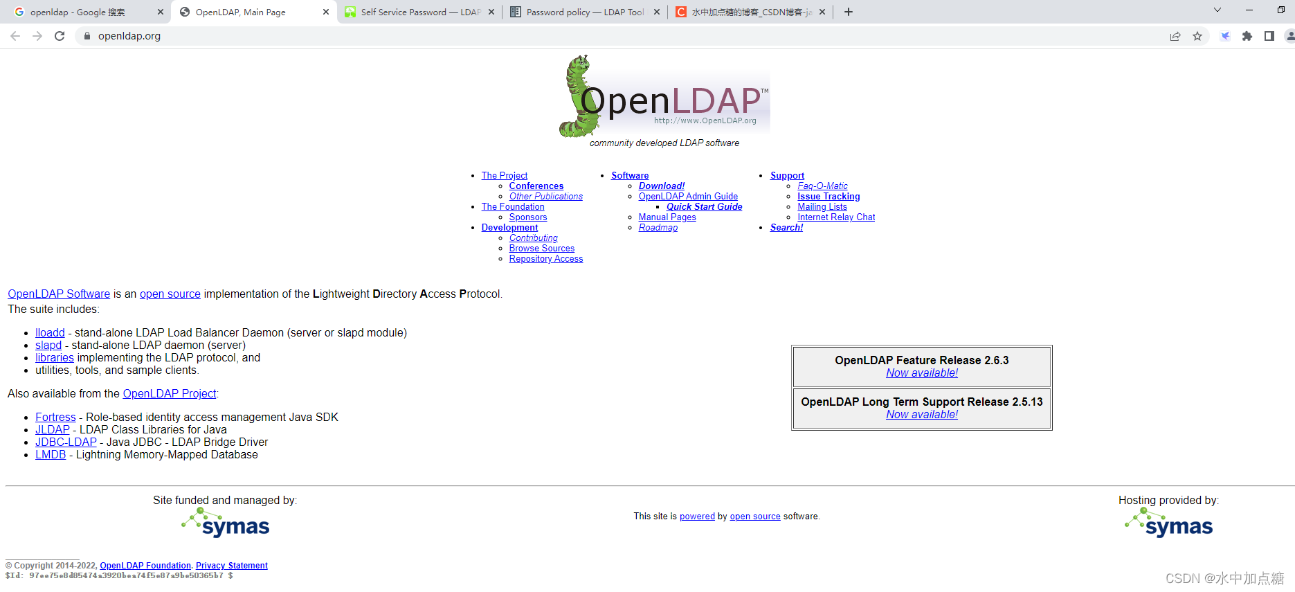Screen dimensions: 1295x592
Task: Open the lloadd link
Action: [x=50, y=333]
